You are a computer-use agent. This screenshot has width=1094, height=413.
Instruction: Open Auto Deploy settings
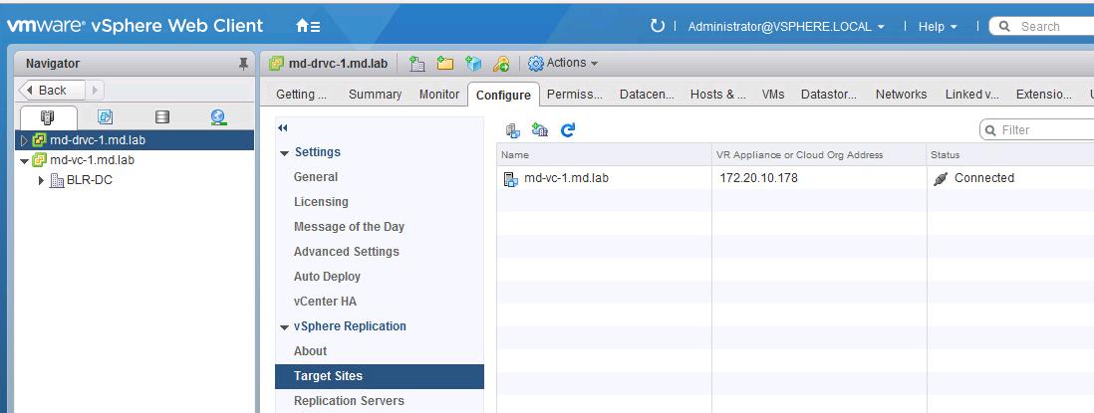(327, 277)
